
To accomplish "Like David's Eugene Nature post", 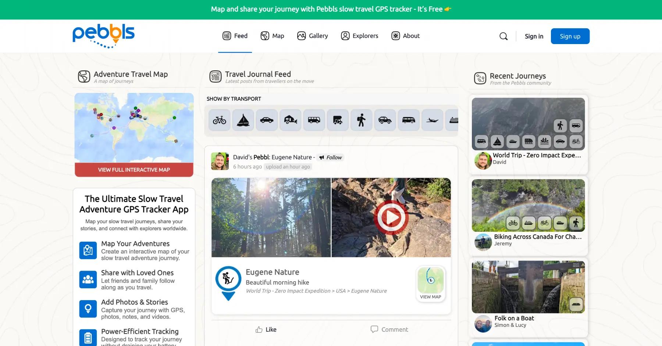I will (x=266, y=329).
